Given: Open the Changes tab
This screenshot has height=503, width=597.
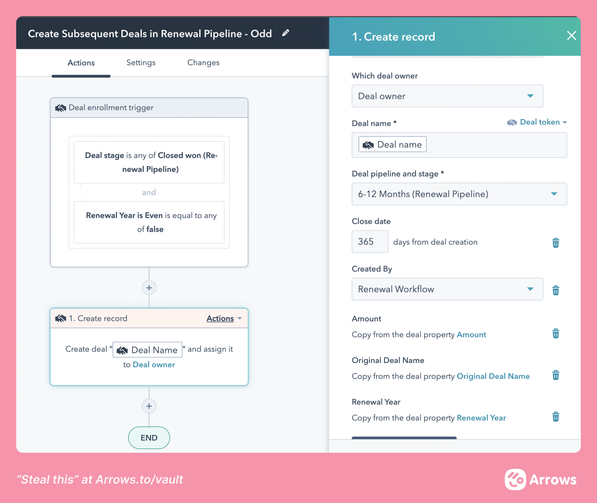Looking at the screenshot, I should (203, 62).
